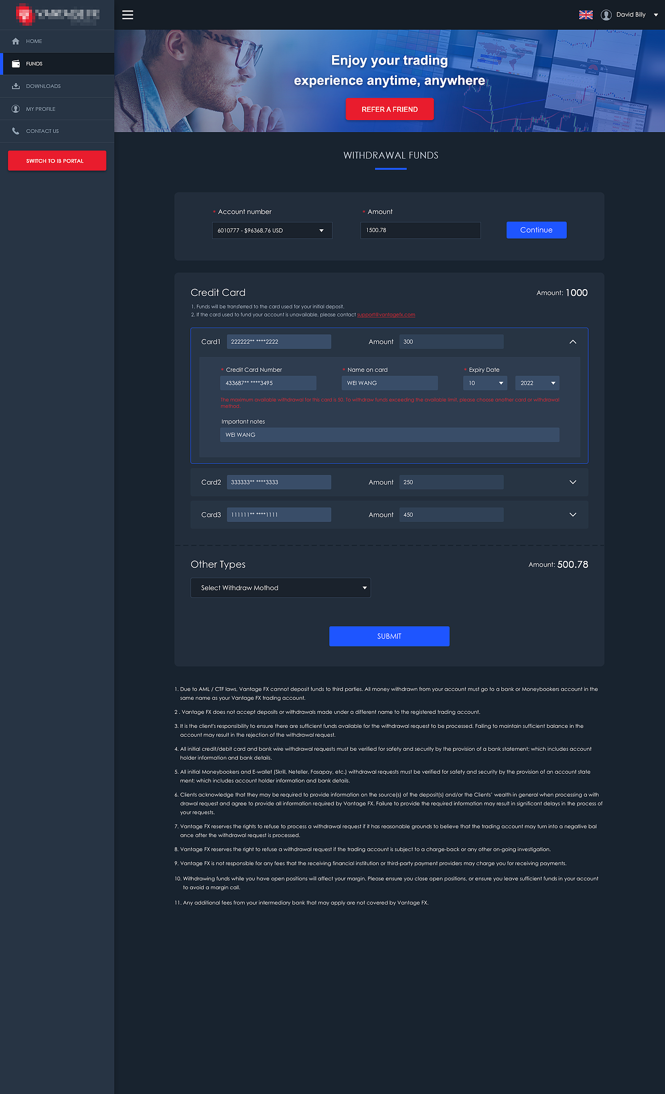Click REFER A FRIEND button
Viewport: 665px width, 1094px height.
point(390,109)
